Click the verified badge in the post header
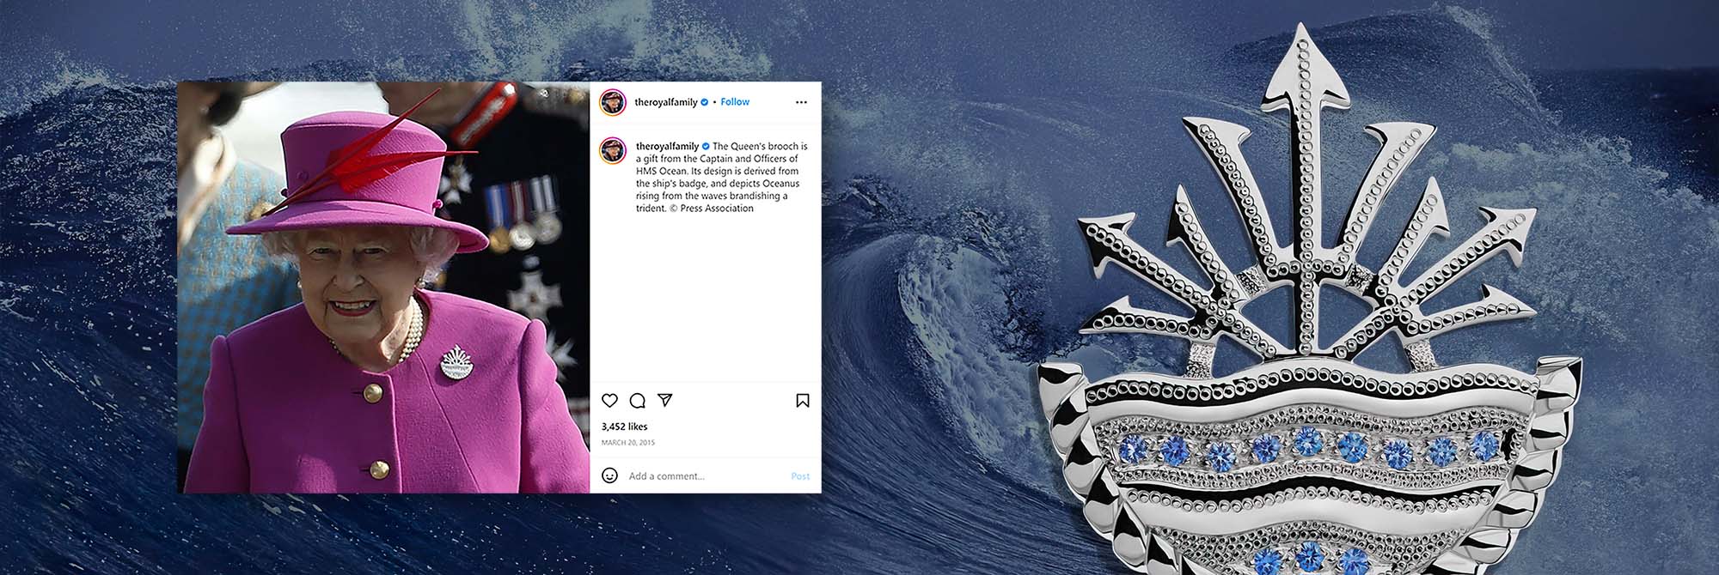This screenshot has width=1719, height=575. pos(705,102)
